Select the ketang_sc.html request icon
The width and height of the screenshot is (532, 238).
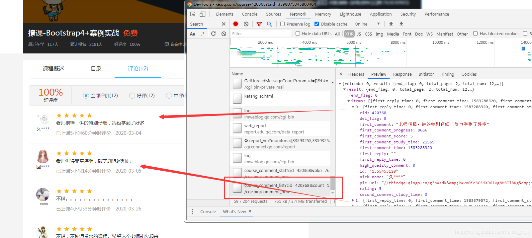[x=237, y=99]
